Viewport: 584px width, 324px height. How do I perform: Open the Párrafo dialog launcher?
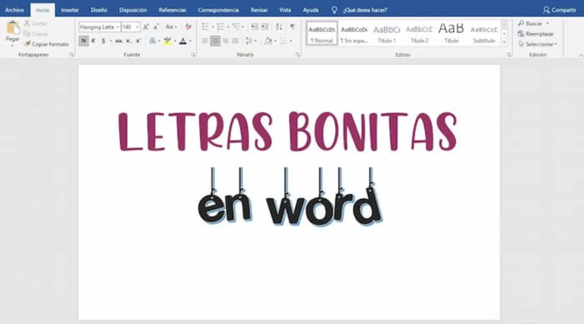[298, 55]
